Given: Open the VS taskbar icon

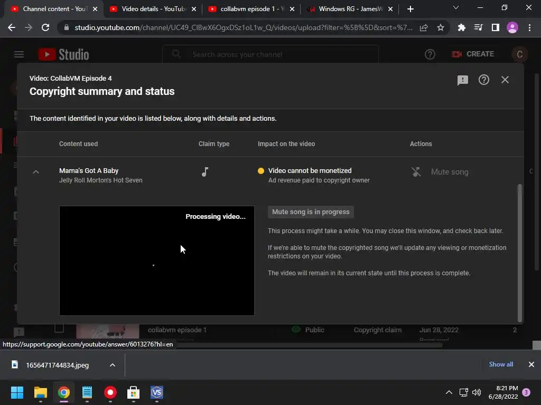Looking at the screenshot, I should (157, 392).
